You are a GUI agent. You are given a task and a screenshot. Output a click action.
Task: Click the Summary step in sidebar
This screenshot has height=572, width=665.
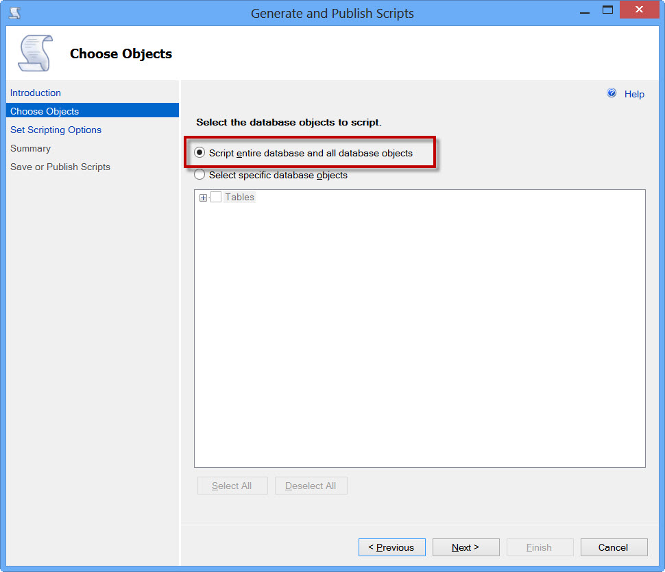click(30, 148)
